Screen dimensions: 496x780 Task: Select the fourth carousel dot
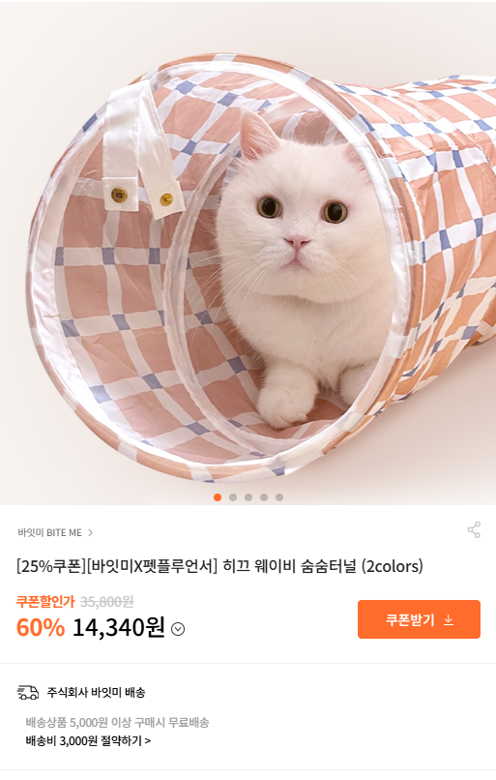pos(264,497)
